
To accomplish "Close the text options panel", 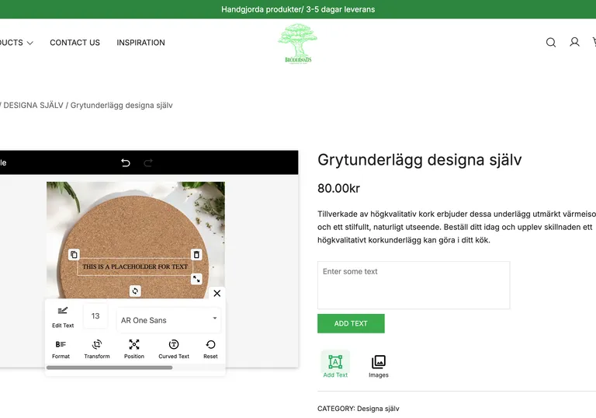I will click(217, 293).
